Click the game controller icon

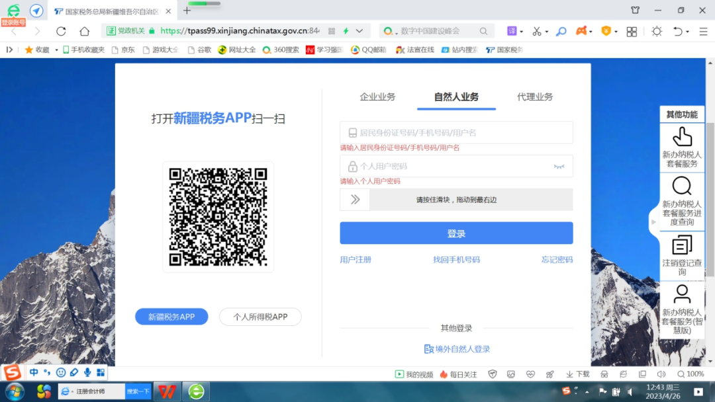tap(581, 31)
